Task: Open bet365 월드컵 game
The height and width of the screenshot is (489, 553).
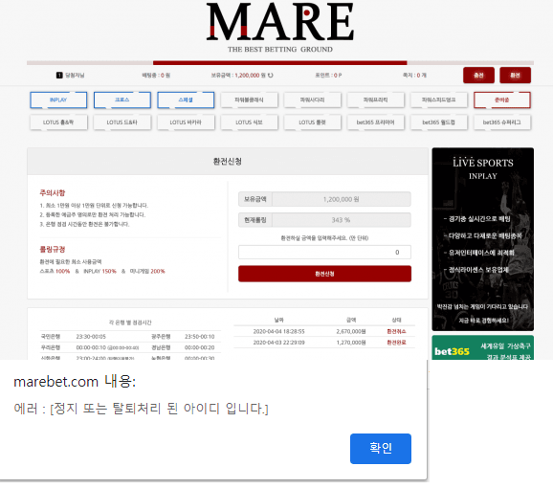Action: click(x=439, y=122)
